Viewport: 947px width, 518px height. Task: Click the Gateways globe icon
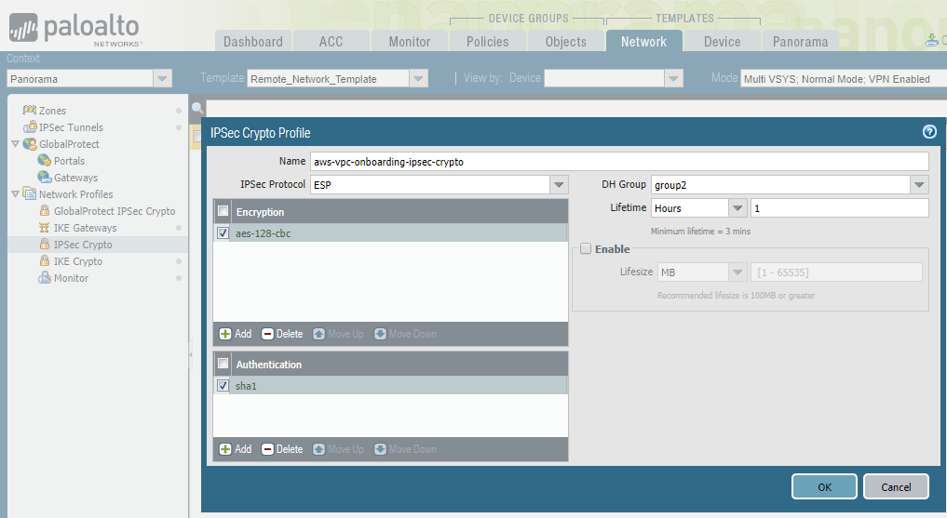click(45, 178)
